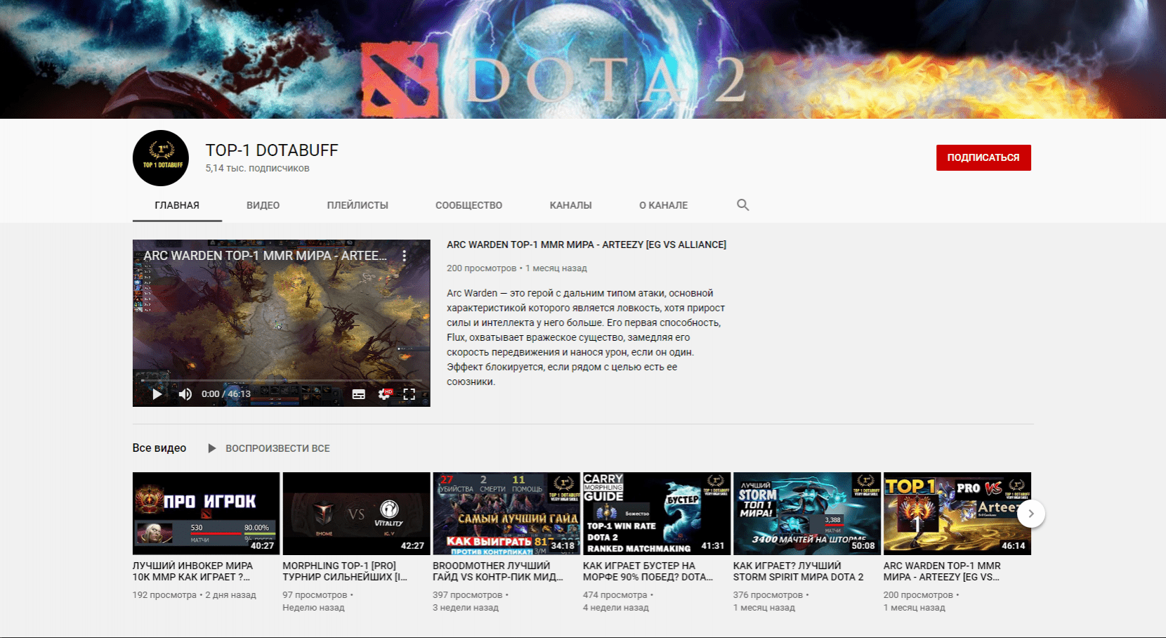
Task: Click the EHOME VS Vitality thumbnail
Action: 356,514
